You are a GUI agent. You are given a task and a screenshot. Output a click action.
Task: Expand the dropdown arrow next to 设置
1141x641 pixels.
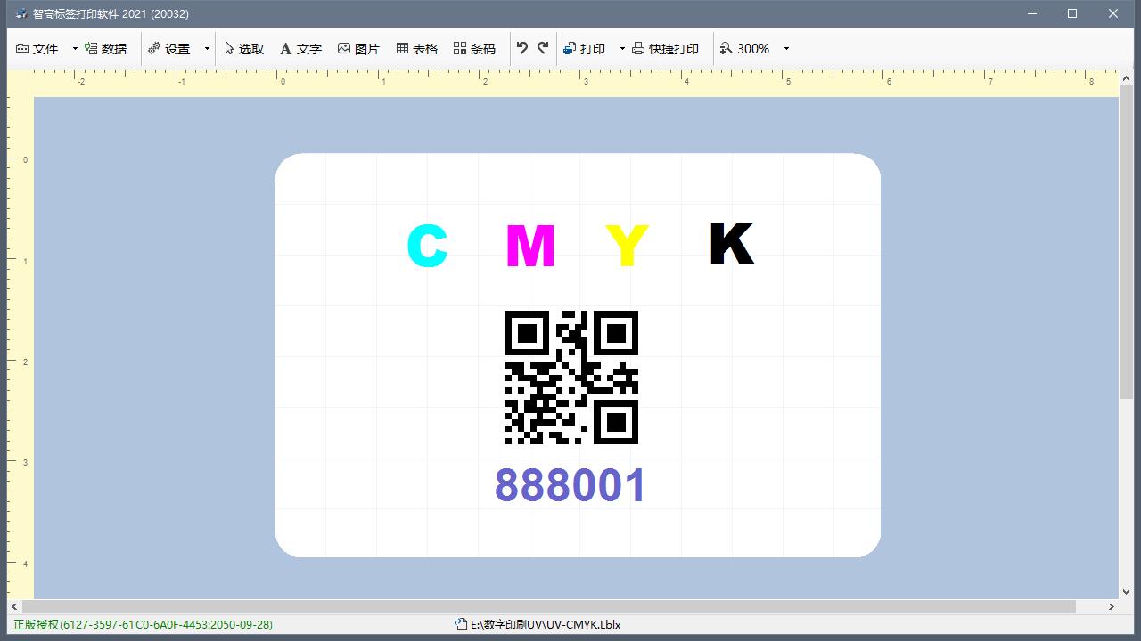(x=207, y=49)
